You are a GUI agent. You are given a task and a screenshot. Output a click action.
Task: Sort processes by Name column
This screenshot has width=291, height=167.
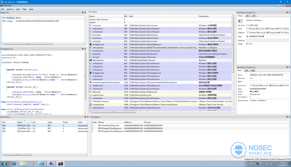pos(106,16)
